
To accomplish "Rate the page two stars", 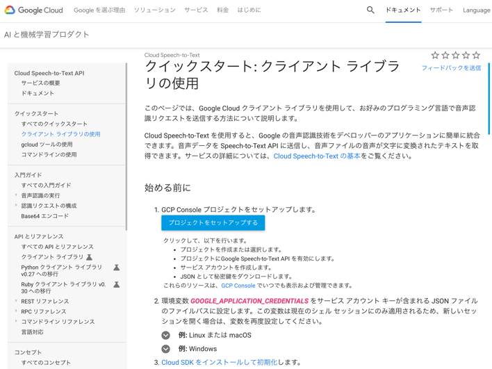I will (445, 56).
